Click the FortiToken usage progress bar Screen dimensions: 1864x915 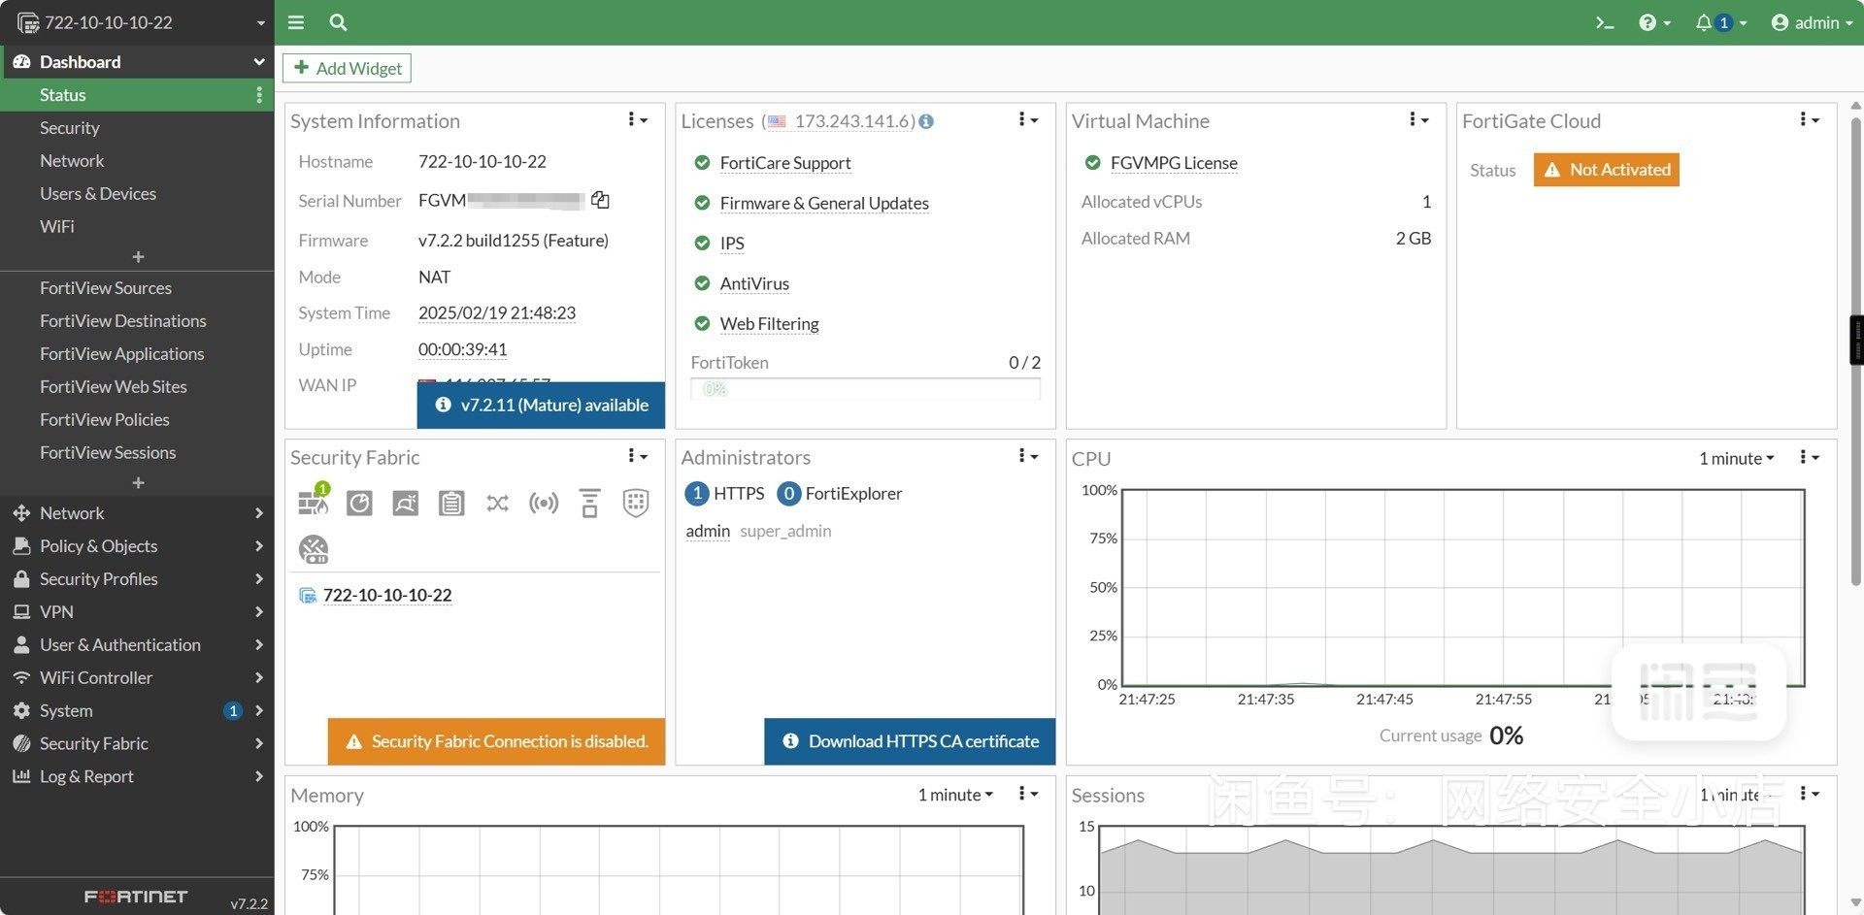pyautogui.click(x=865, y=389)
